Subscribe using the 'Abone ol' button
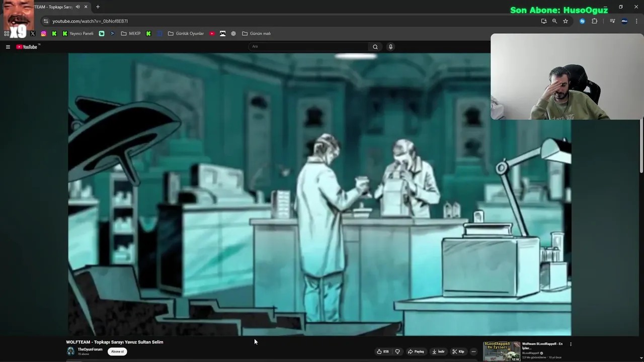 tap(117, 351)
